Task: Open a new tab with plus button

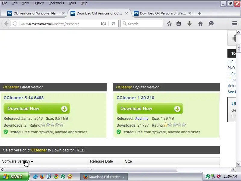Action: (200, 13)
